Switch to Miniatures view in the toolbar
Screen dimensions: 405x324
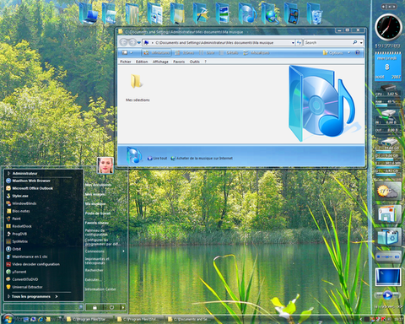[156, 52]
